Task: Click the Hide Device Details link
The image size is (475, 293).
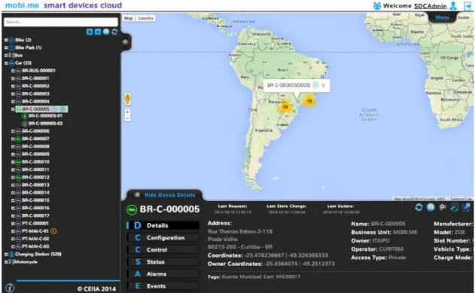Action: click(169, 195)
